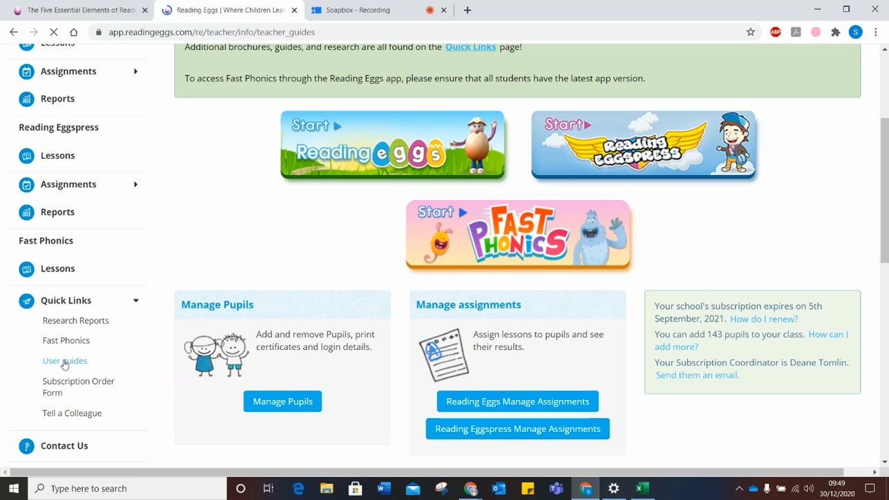Open Excel from taskbar
889x500 pixels.
[x=642, y=488]
